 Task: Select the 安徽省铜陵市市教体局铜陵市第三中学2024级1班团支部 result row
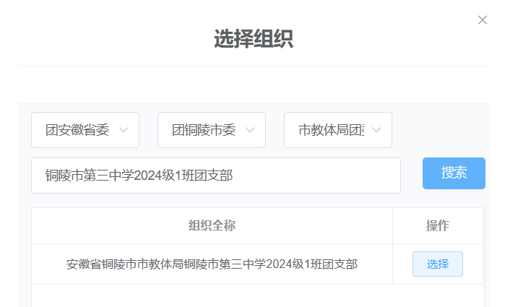click(x=212, y=264)
